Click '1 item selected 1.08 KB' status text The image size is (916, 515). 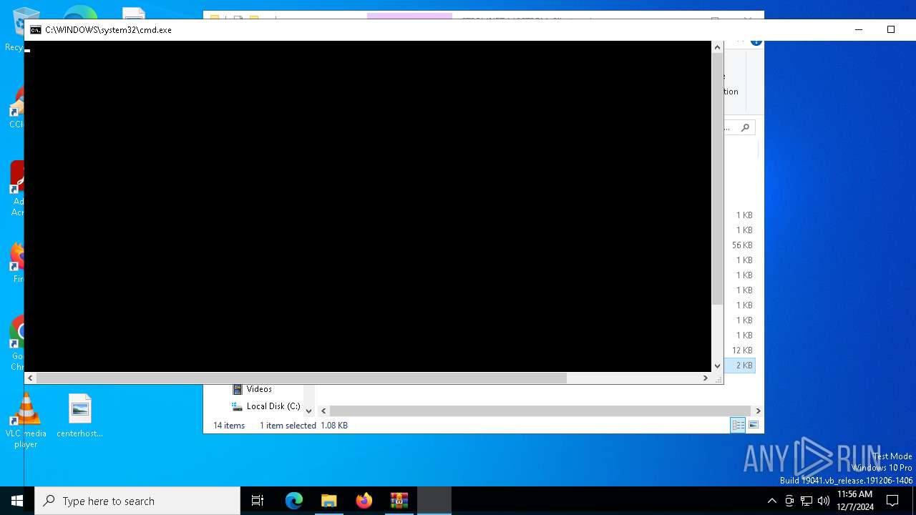[x=303, y=426]
